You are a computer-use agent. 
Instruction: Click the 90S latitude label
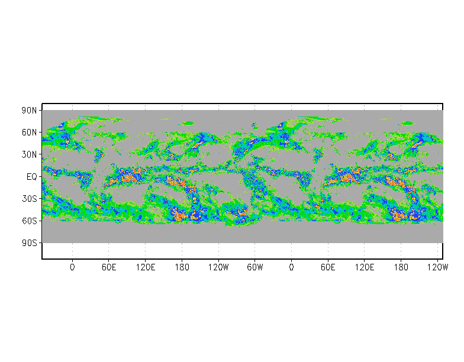[30, 243]
